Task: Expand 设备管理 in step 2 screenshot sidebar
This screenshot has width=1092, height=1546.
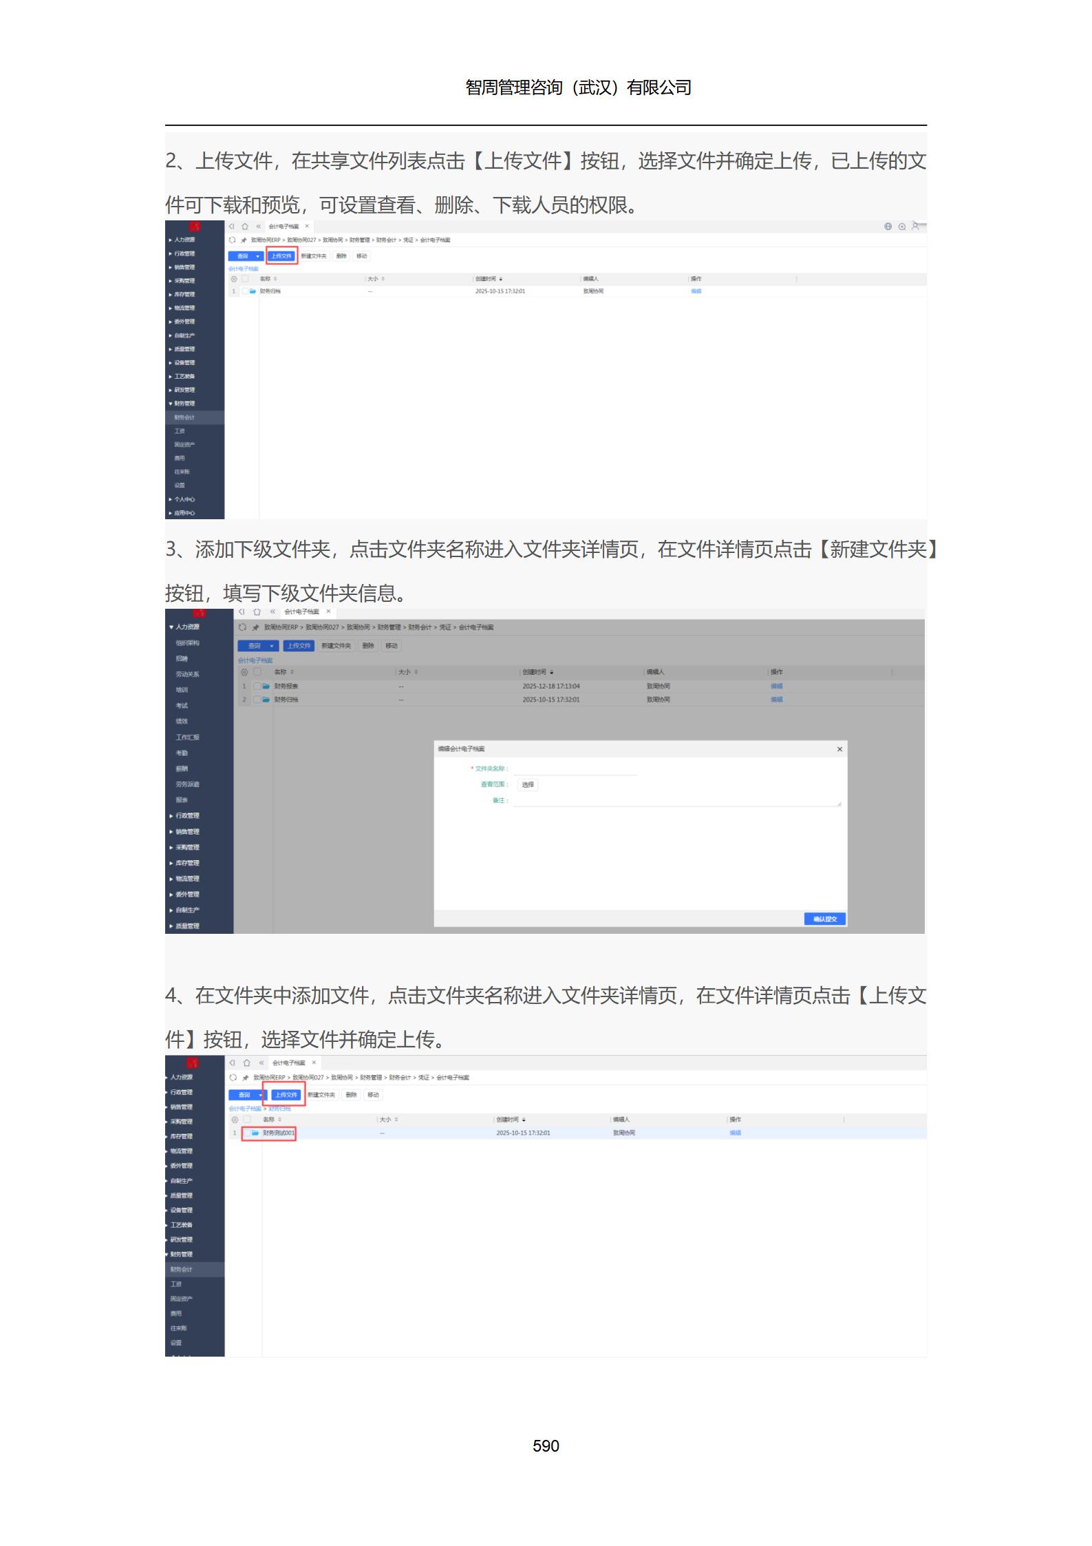Action: click(x=182, y=363)
